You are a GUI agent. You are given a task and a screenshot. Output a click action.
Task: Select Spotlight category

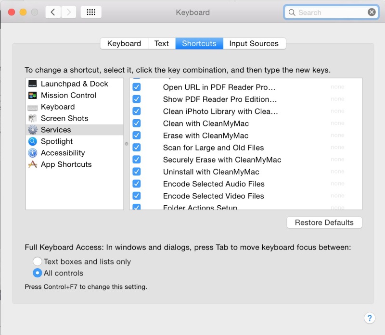75,141
